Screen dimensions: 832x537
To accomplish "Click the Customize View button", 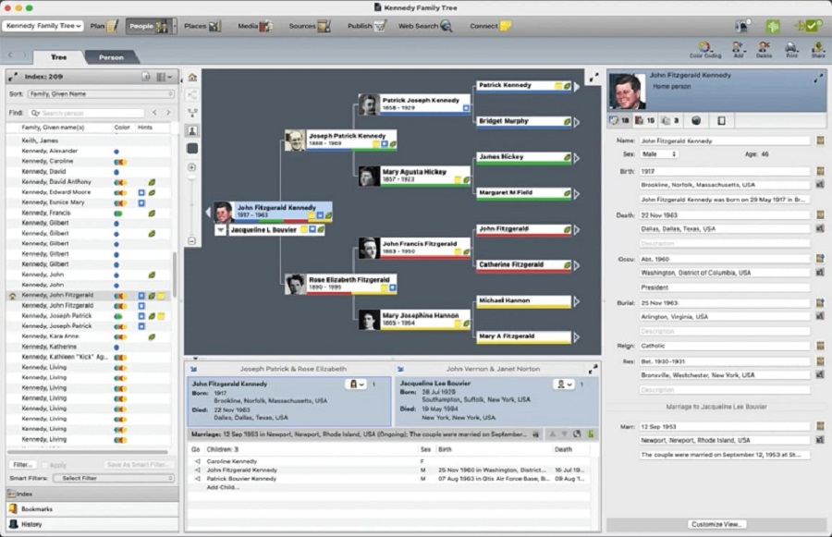I will (716, 524).
